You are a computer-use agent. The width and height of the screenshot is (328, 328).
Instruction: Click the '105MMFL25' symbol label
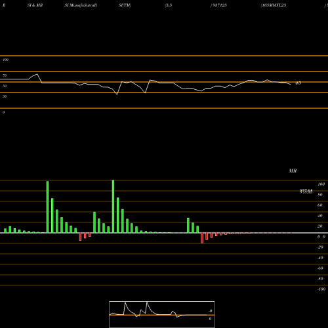pyautogui.click(x=274, y=5)
